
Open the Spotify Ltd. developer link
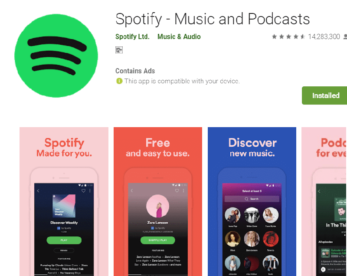click(132, 36)
